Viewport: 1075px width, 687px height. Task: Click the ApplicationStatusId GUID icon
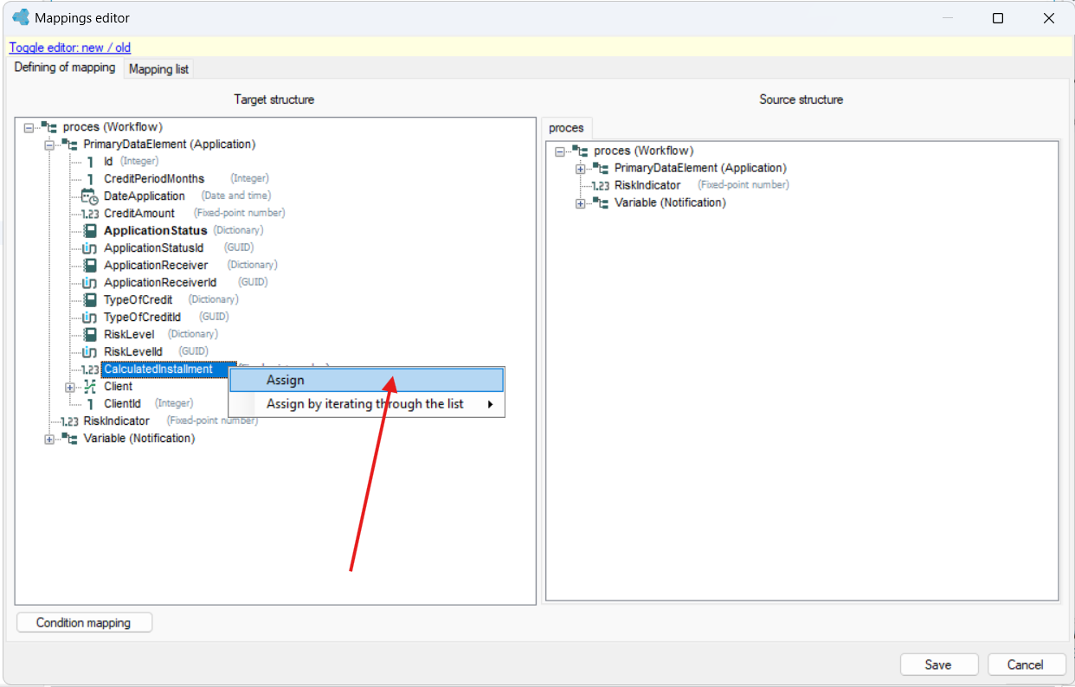coord(89,248)
